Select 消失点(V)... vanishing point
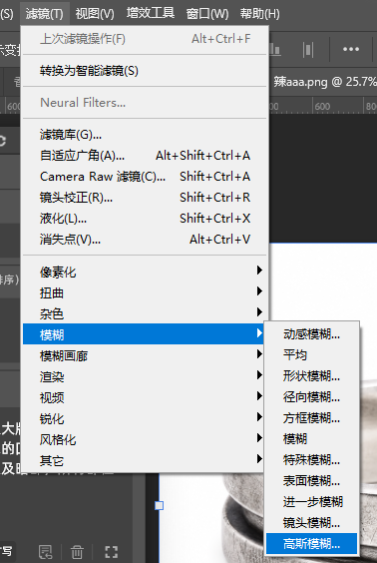The height and width of the screenshot is (563, 377). (145, 239)
